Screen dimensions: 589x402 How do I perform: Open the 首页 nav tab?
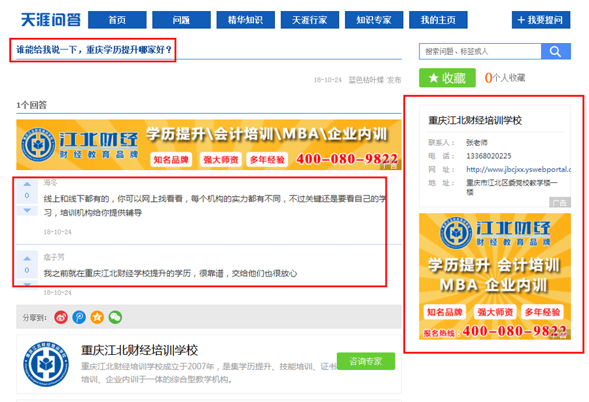(117, 20)
